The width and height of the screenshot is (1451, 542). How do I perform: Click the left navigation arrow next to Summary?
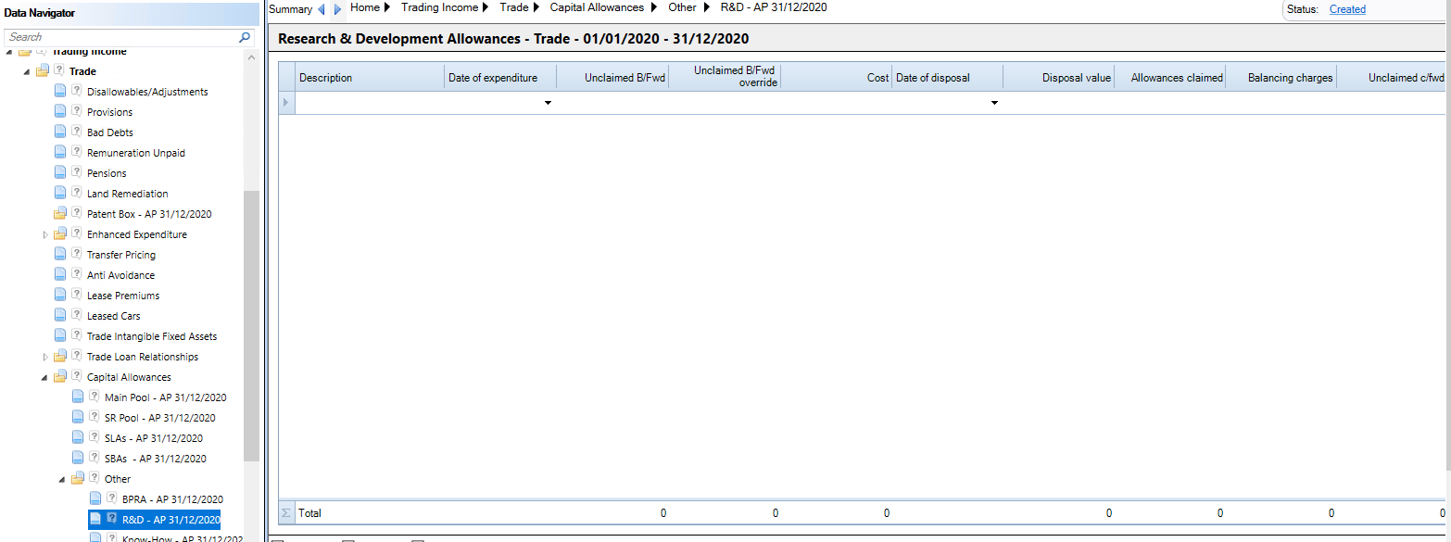[x=322, y=8]
